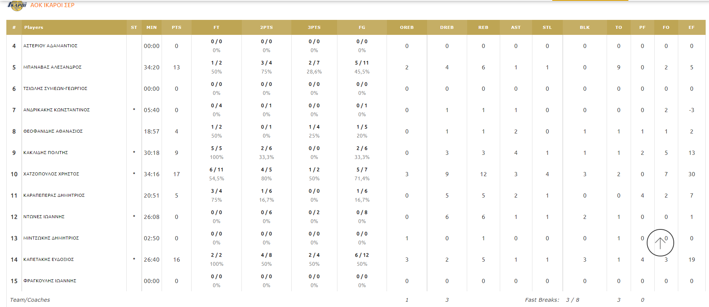The height and width of the screenshot is (307, 709).
Task: Open player ΜΠΑΝΑΒΑΣ ΑΛΕΞΑΝΔΡΟΣ
Action: click(x=52, y=67)
